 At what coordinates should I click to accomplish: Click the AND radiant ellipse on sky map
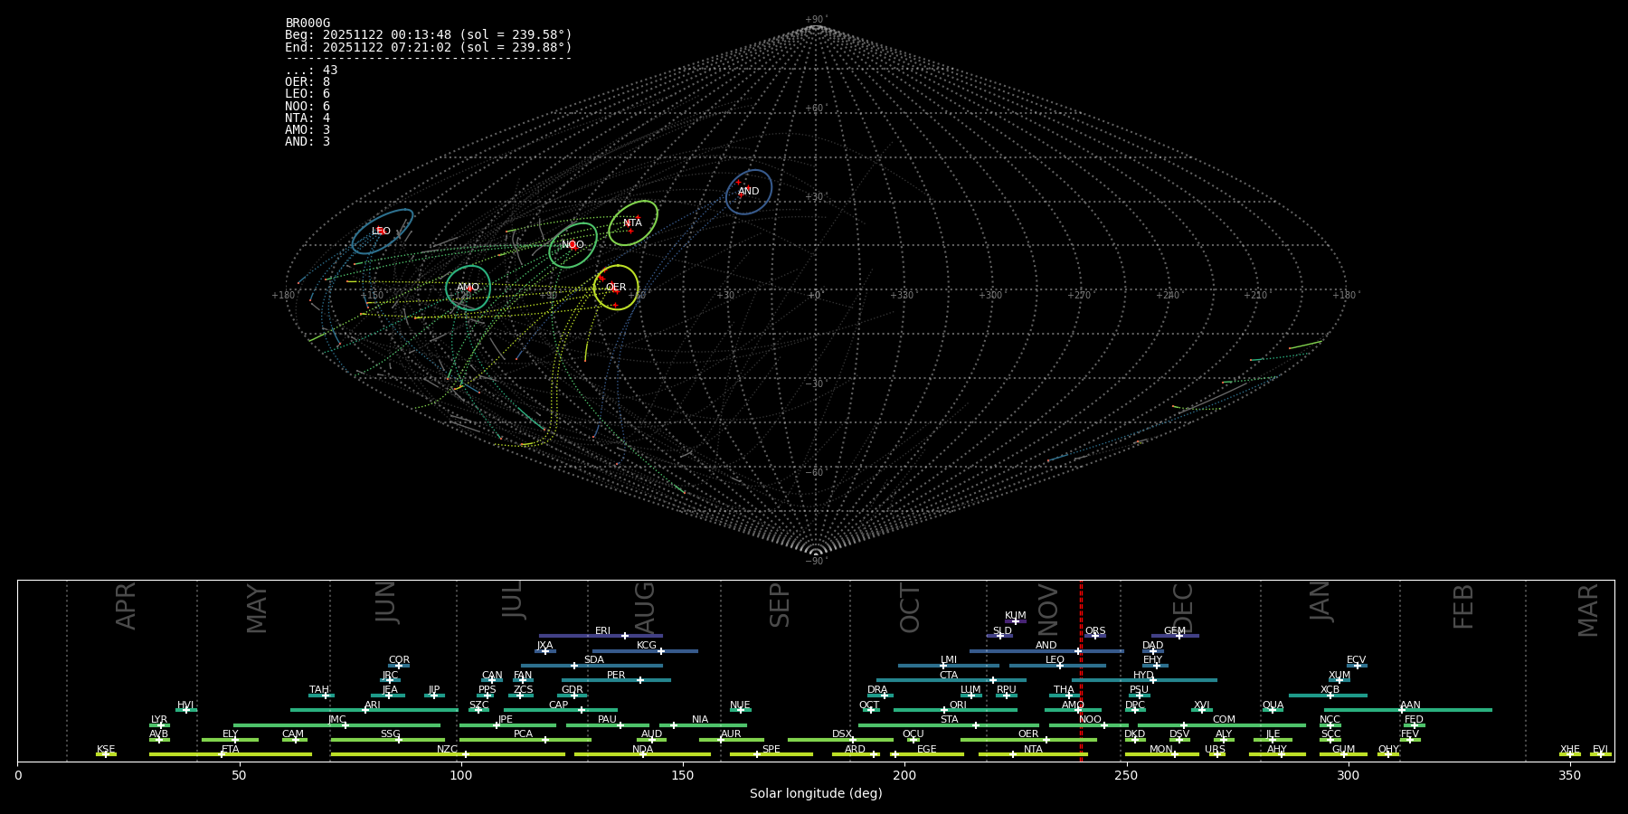click(749, 192)
